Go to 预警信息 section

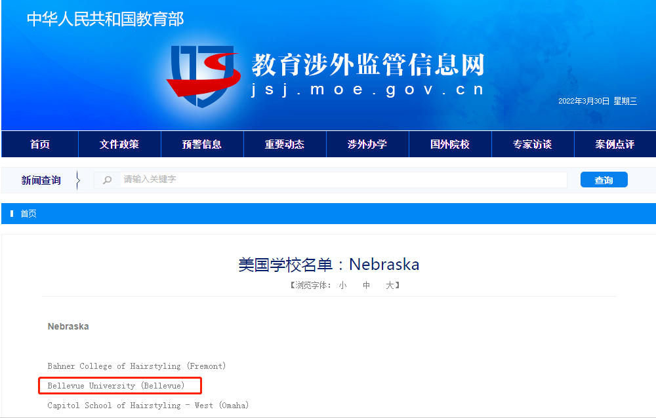click(202, 144)
